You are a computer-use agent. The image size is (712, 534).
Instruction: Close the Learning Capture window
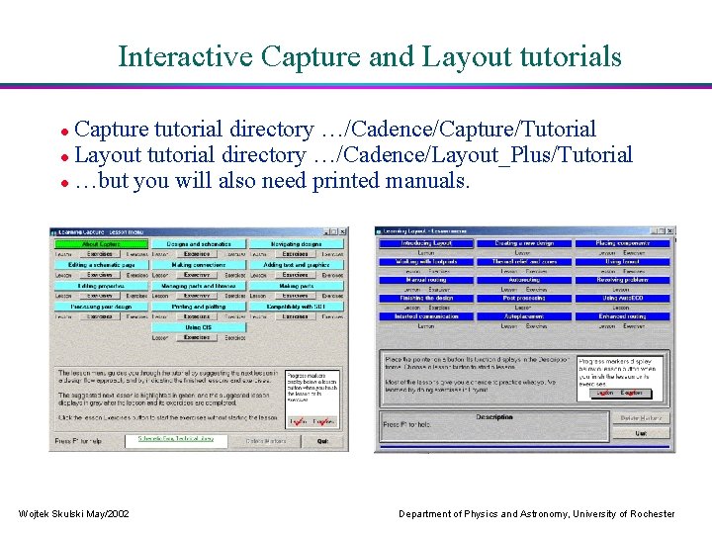(343, 231)
